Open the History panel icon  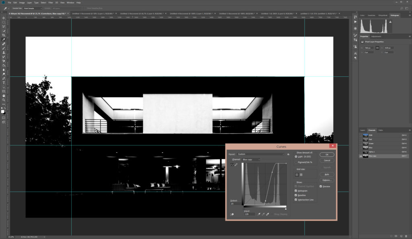point(355,17)
